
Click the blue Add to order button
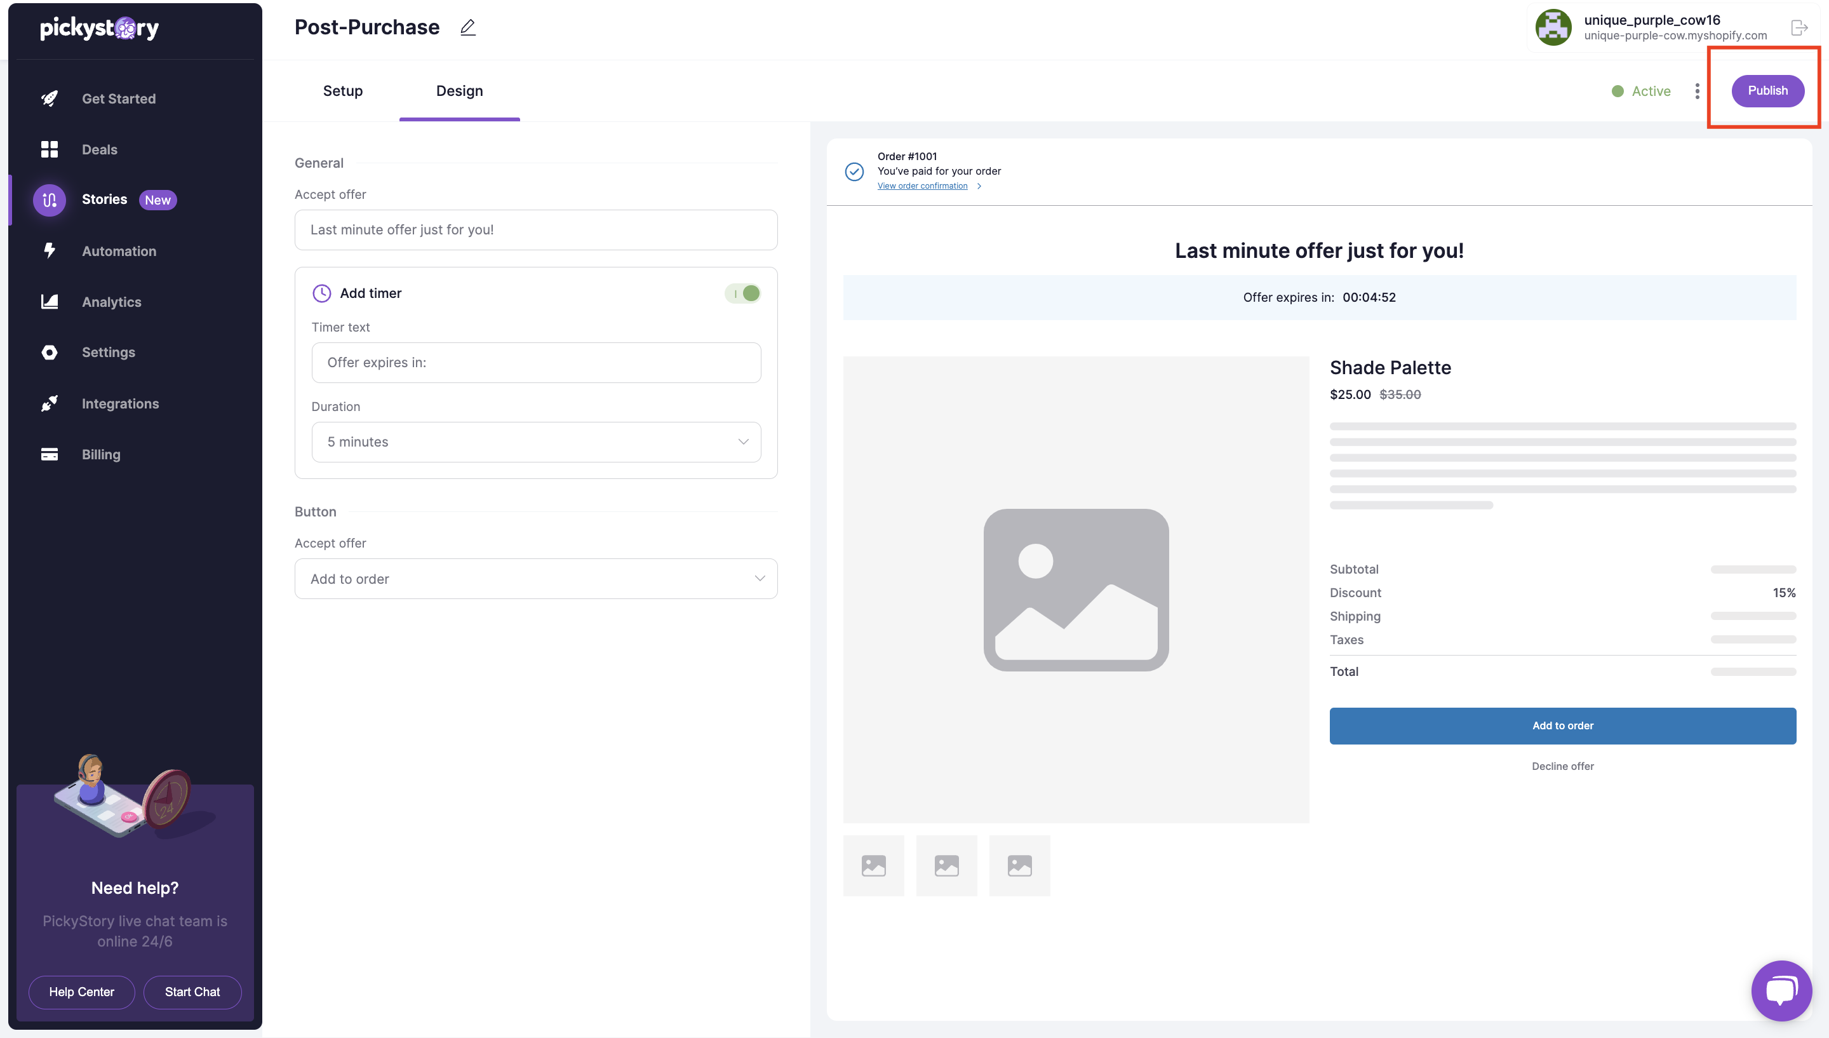point(1562,725)
